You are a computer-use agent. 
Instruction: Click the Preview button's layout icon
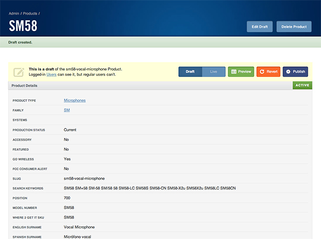tap(234, 72)
